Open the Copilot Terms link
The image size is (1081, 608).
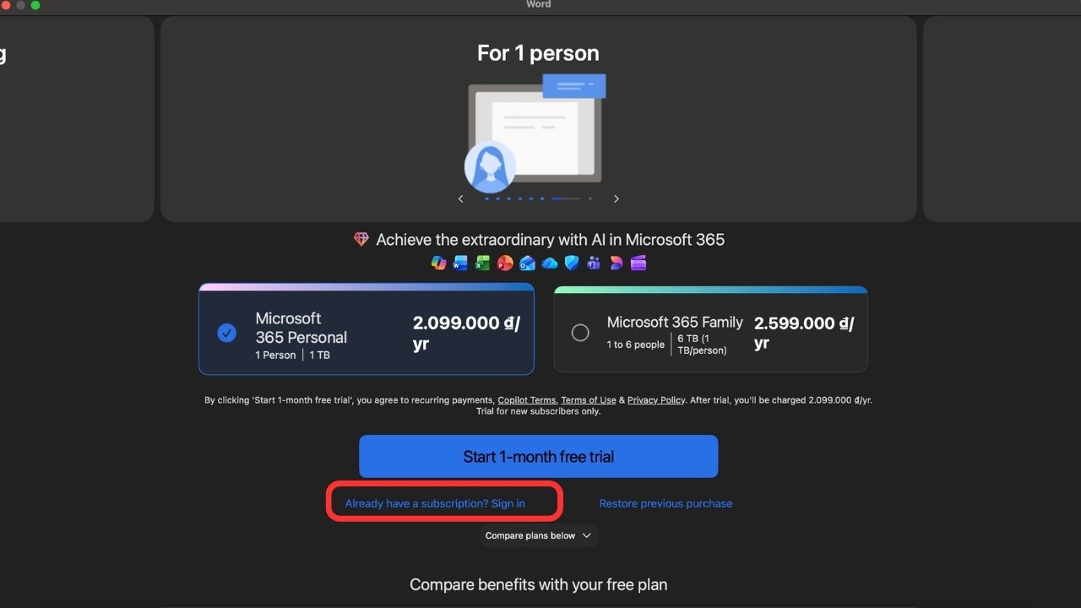(527, 400)
